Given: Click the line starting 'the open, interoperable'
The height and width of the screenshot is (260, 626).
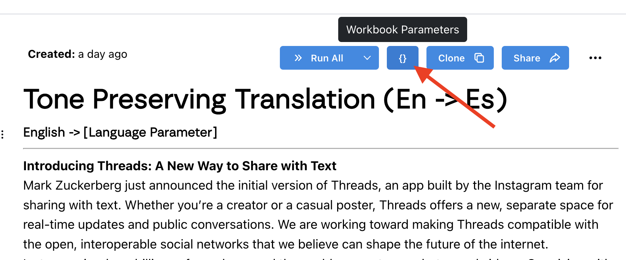Looking at the screenshot, I should 285,245.
